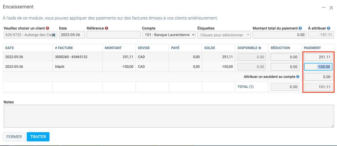Click the '# FACTURE' column header
The height and width of the screenshot is (146, 337).
pyautogui.click(x=64, y=48)
